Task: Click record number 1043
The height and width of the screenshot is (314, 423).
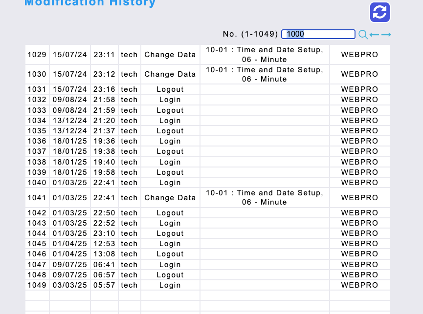Action: [x=37, y=223]
